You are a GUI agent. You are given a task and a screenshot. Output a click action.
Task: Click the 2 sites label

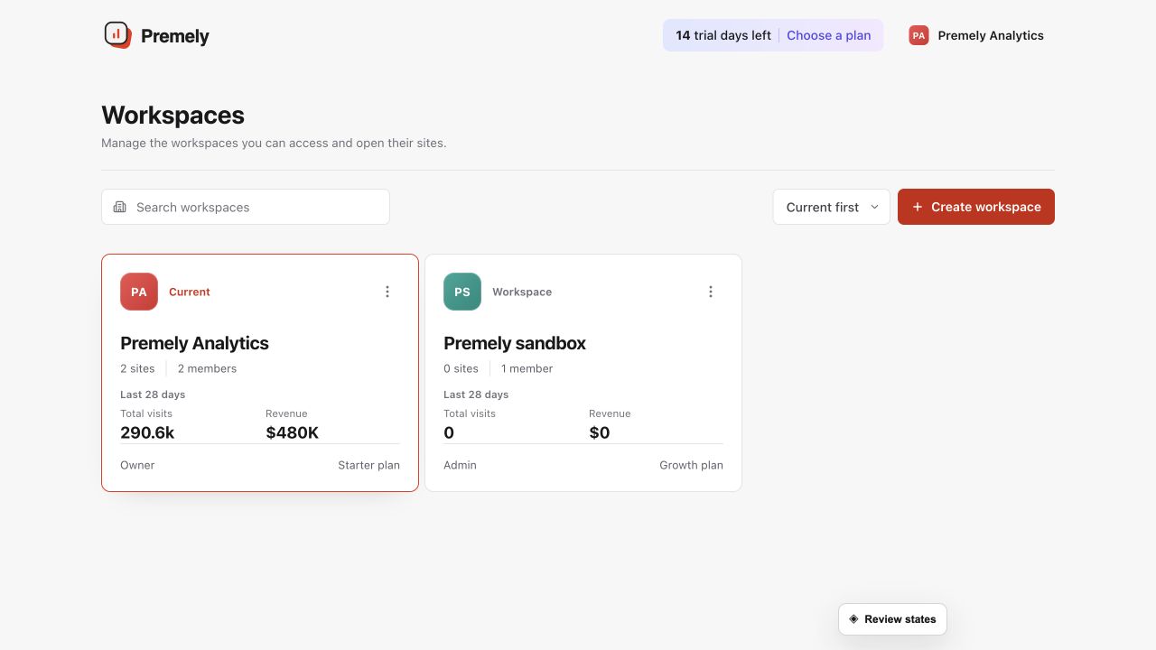point(137,368)
